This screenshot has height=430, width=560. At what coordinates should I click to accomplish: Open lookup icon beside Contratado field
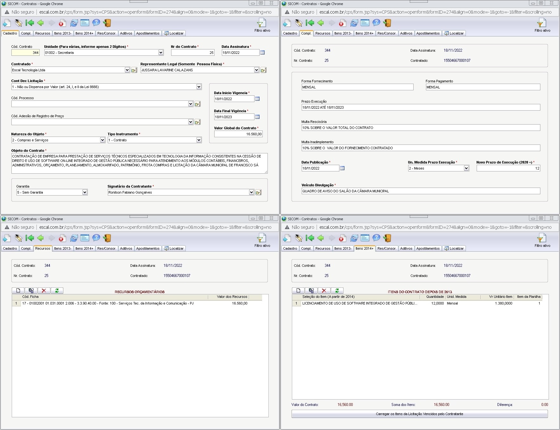click(134, 70)
